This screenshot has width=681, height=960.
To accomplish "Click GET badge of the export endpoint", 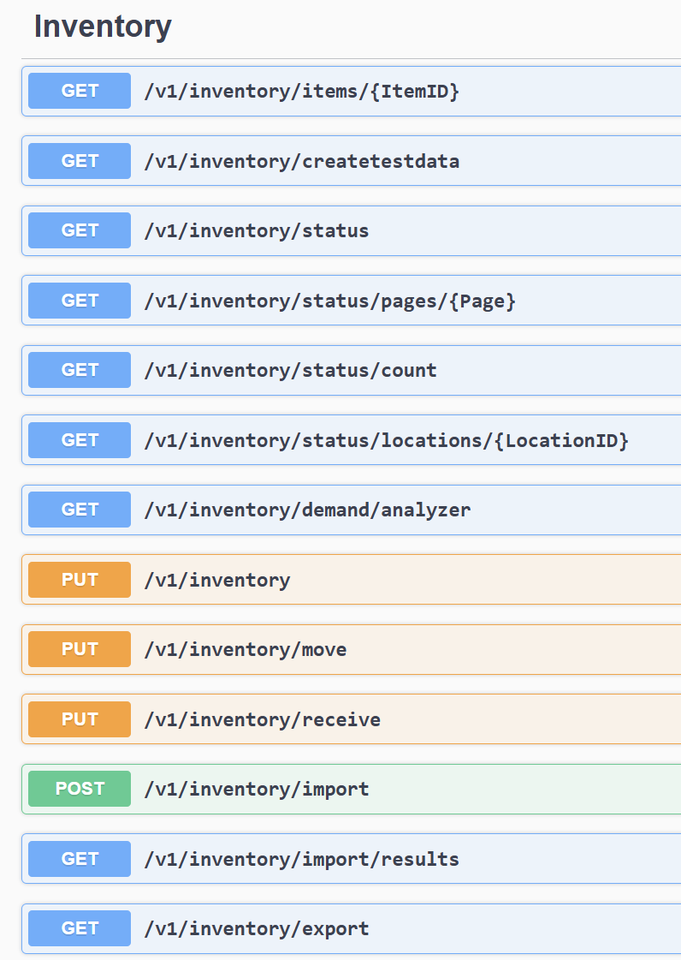I will (x=80, y=928).
